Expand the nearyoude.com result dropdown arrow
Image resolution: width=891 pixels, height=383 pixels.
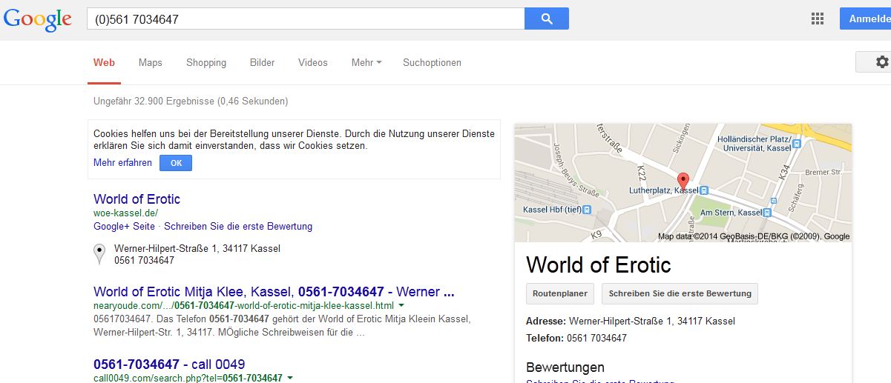[401, 305]
